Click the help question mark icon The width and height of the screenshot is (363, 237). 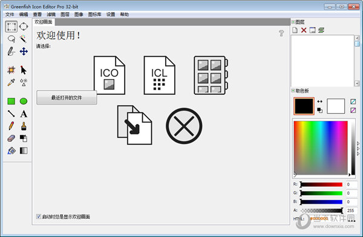[x=281, y=33]
